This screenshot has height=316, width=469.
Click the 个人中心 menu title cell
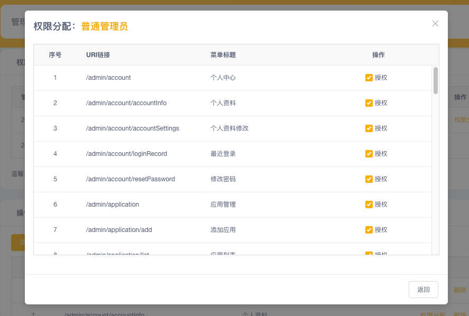223,78
